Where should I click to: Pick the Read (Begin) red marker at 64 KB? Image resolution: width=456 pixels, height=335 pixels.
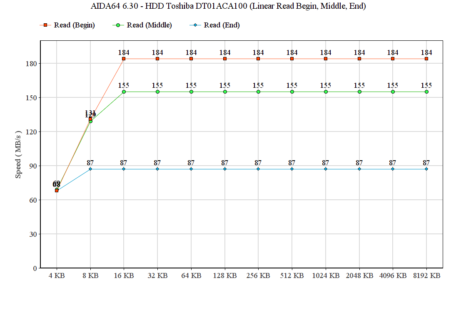click(192, 59)
